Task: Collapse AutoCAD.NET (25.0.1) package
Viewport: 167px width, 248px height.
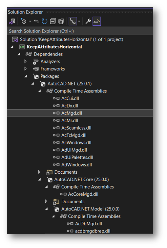Action: (33, 84)
